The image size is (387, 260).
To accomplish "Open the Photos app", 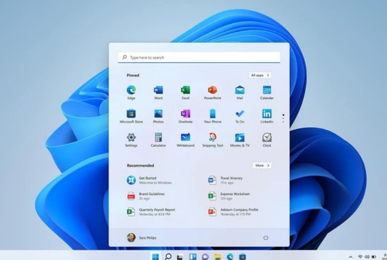I will point(158,116).
